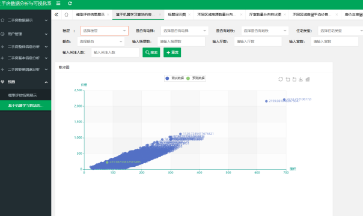
Task: Toggle the sidebar with the hamburger icon
Action: (x=58, y=3)
